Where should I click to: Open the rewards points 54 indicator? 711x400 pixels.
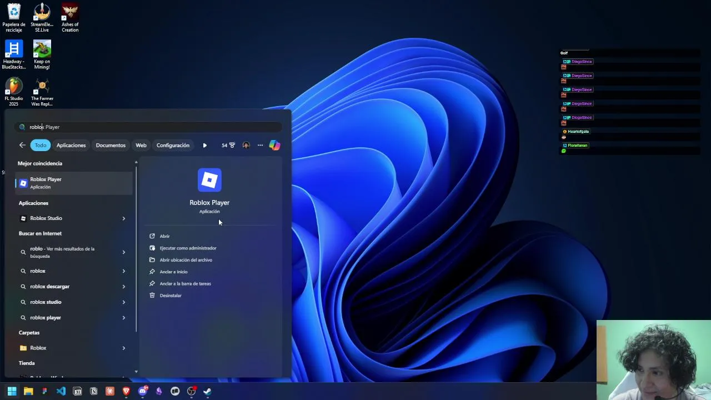pyautogui.click(x=228, y=145)
